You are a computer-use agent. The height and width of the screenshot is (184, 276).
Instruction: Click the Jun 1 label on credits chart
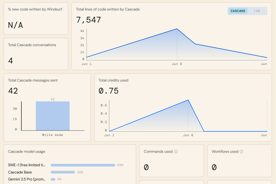click(x=109, y=135)
